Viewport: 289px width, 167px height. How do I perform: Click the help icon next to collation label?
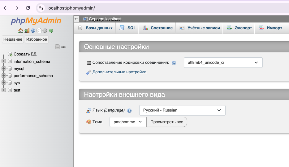tap(174, 63)
